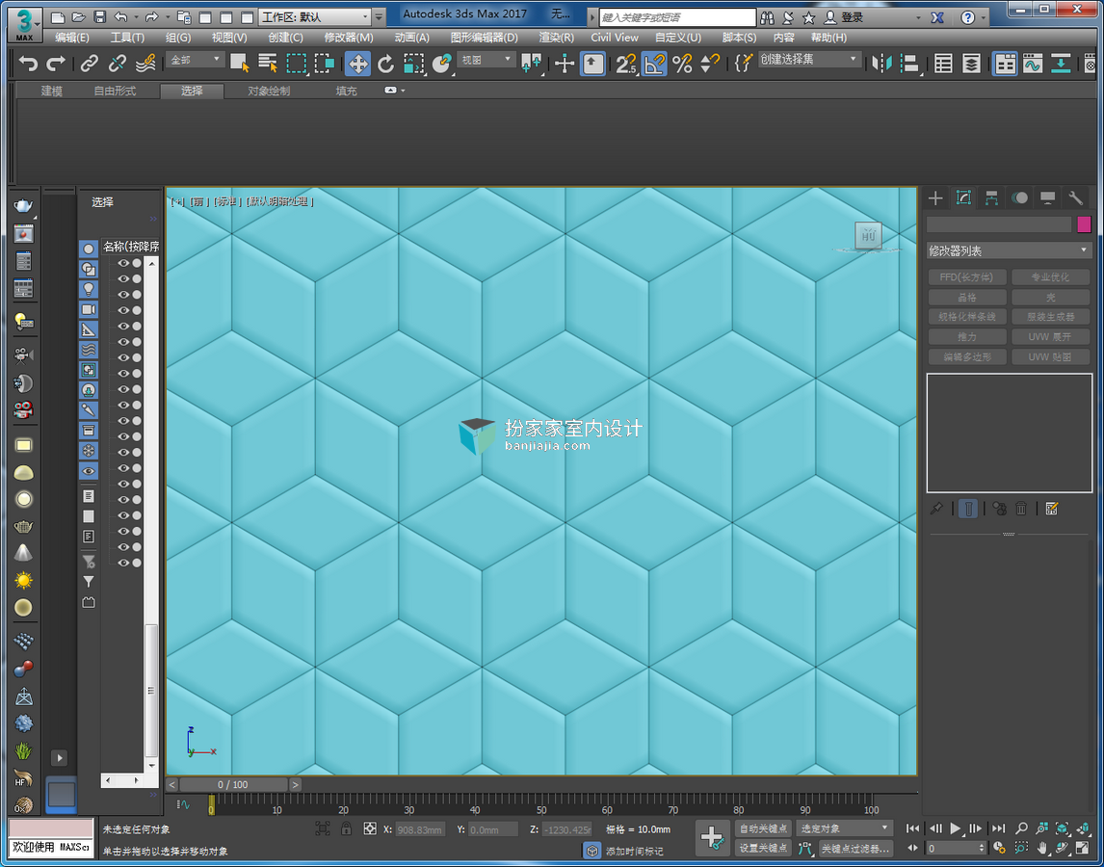
Task: Click the Link (chain) tool
Action: (89, 65)
